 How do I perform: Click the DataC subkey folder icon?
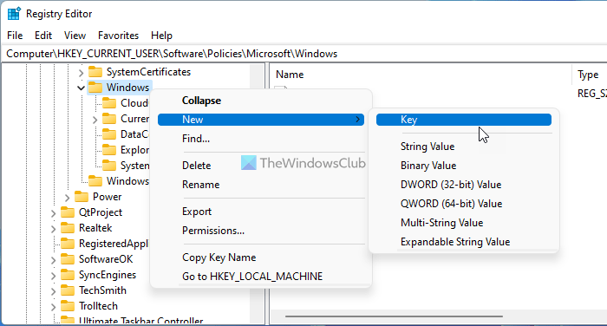(x=109, y=134)
